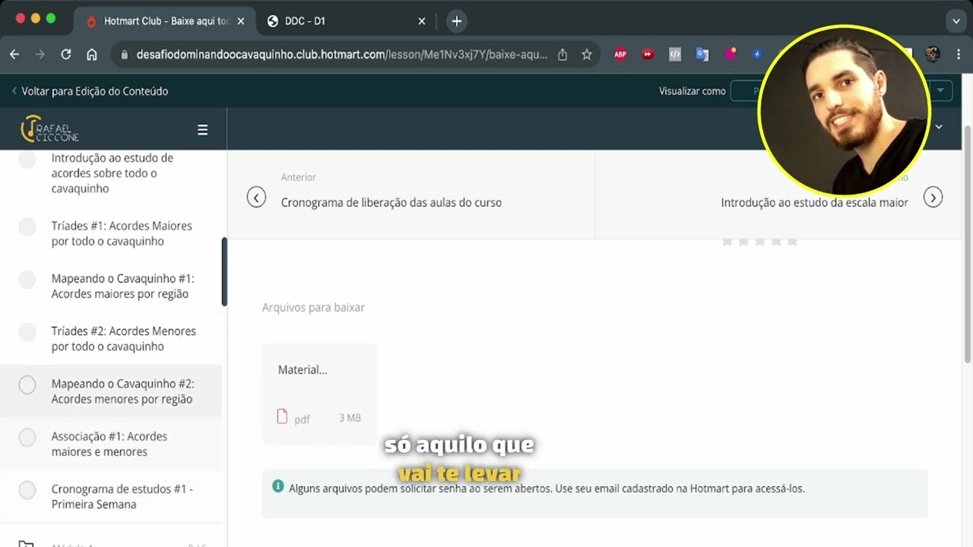Go to previous lesson arrow
973x547 pixels.
tap(256, 198)
